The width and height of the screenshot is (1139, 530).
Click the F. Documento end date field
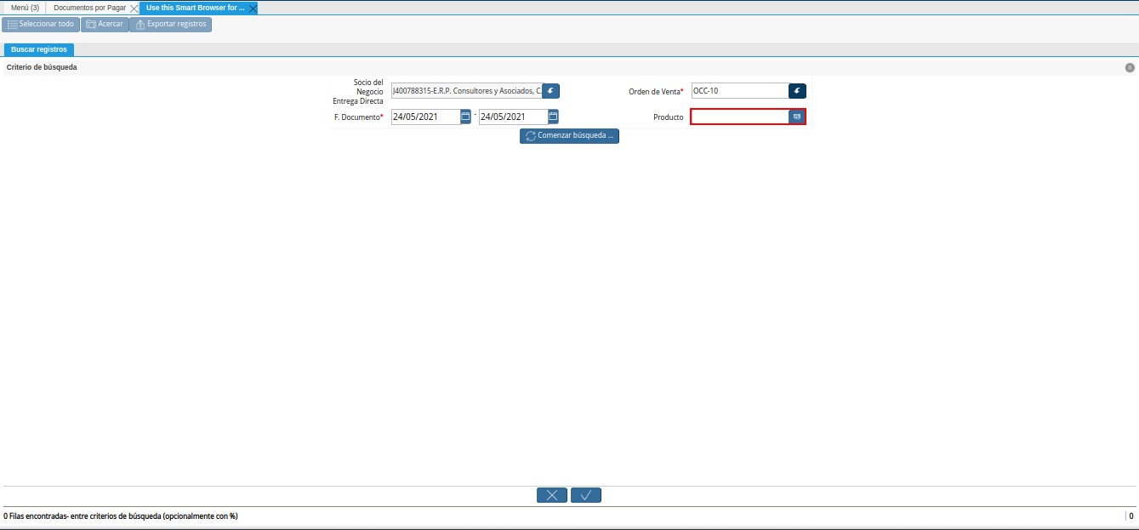(513, 117)
